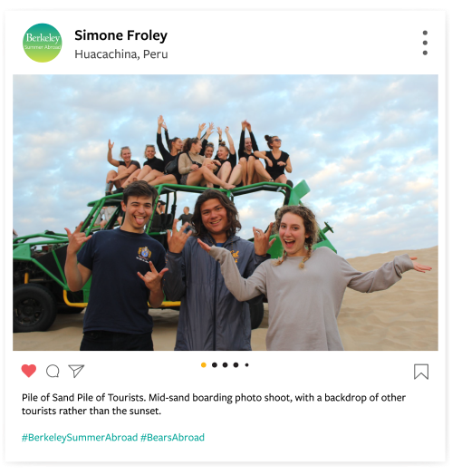View Simone Froley's profile

click(x=120, y=35)
